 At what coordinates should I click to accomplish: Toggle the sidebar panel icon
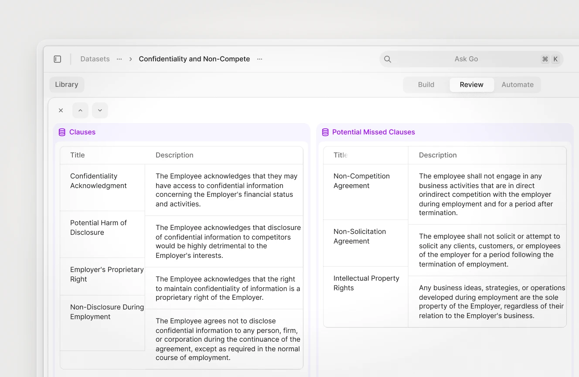point(58,59)
